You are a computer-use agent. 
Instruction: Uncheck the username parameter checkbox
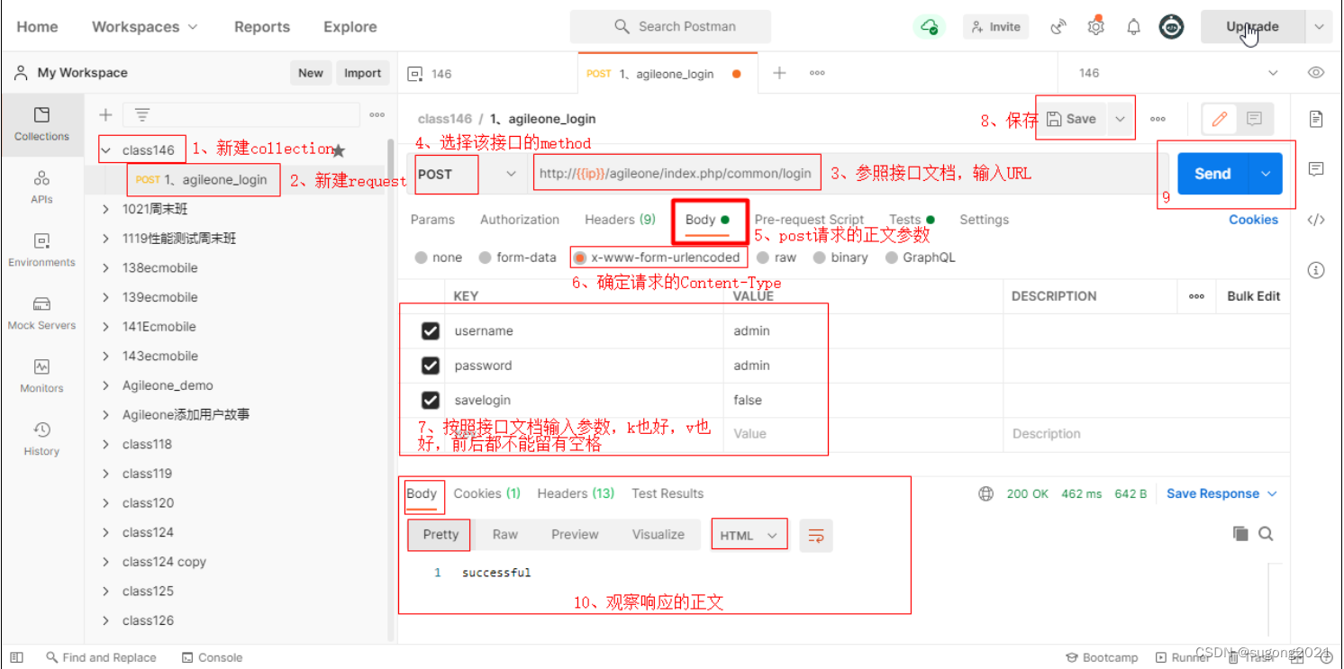click(x=431, y=331)
